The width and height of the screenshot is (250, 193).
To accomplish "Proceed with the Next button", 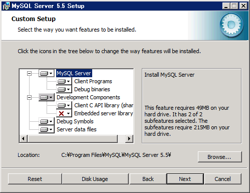I will pyautogui.click(x=185, y=179).
